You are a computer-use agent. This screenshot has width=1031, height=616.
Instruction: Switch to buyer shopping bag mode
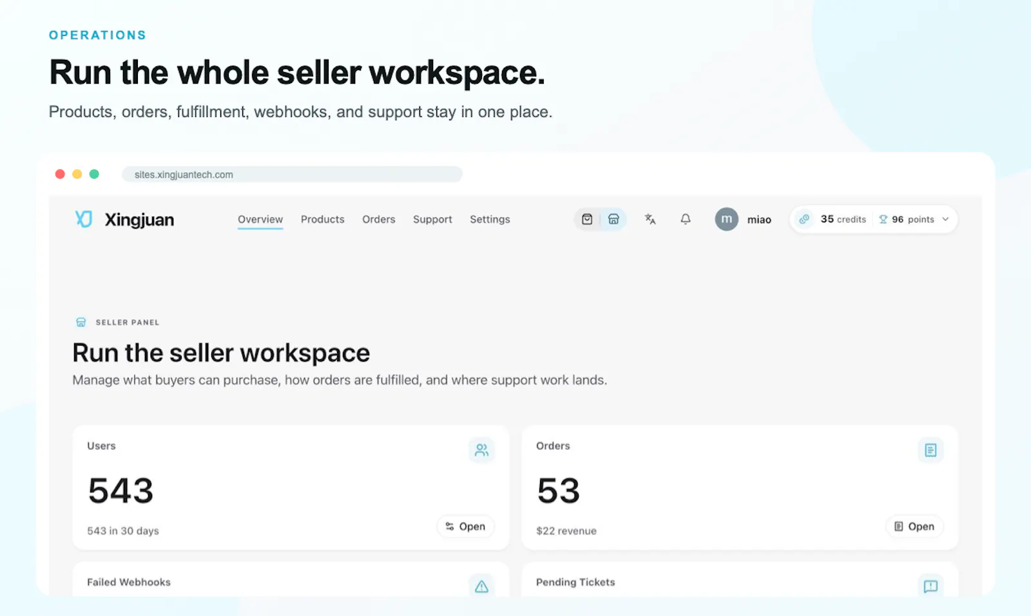click(x=587, y=219)
